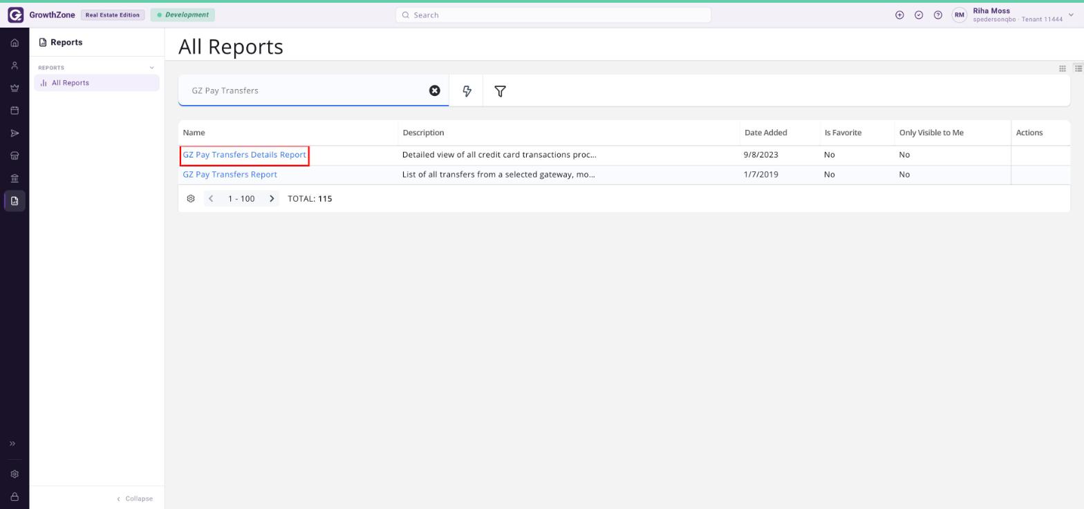1084x509 pixels.
Task: Open the checkmark-circle tasks icon in header
Action: (x=919, y=15)
